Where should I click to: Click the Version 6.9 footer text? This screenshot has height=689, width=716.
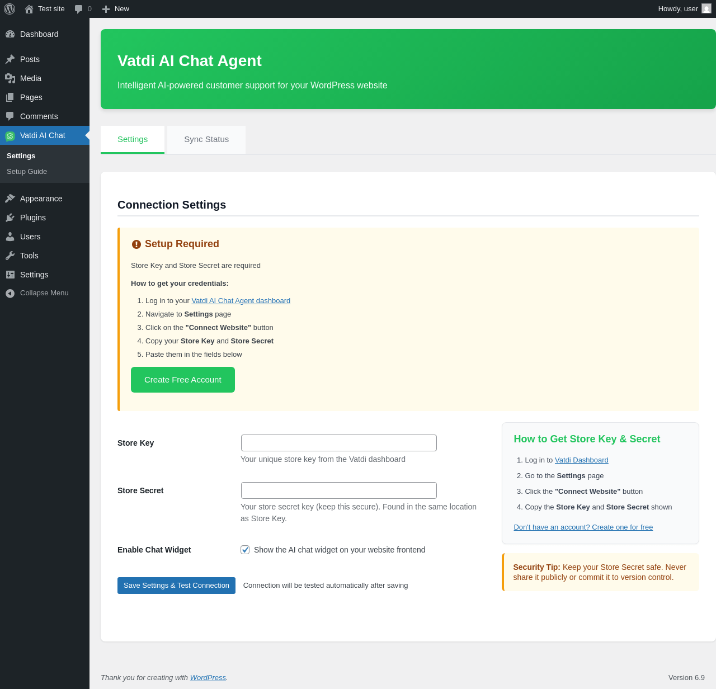pyautogui.click(x=686, y=678)
